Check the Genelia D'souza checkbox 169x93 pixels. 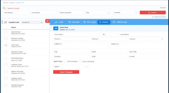coord(6,85)
